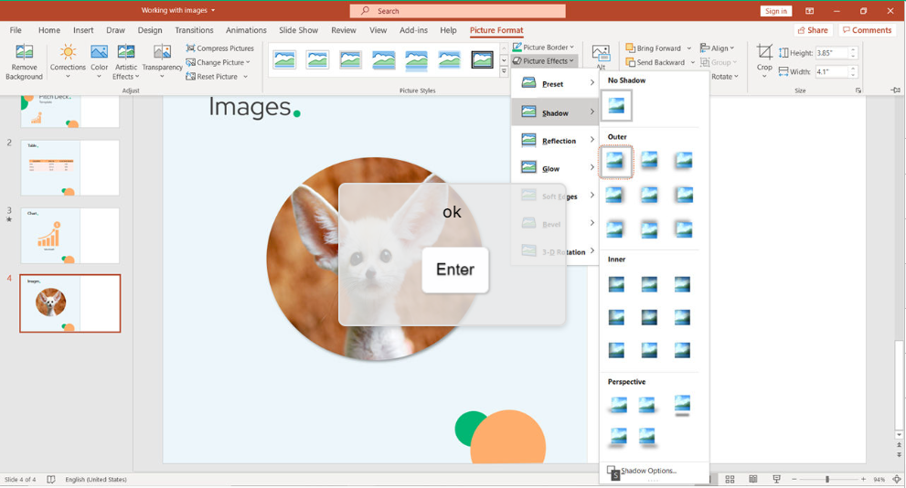Image resolution: width=906 pixels, height=488 pixels.
Task: Select the Crop tool
Action: click(x=764, y=60)
